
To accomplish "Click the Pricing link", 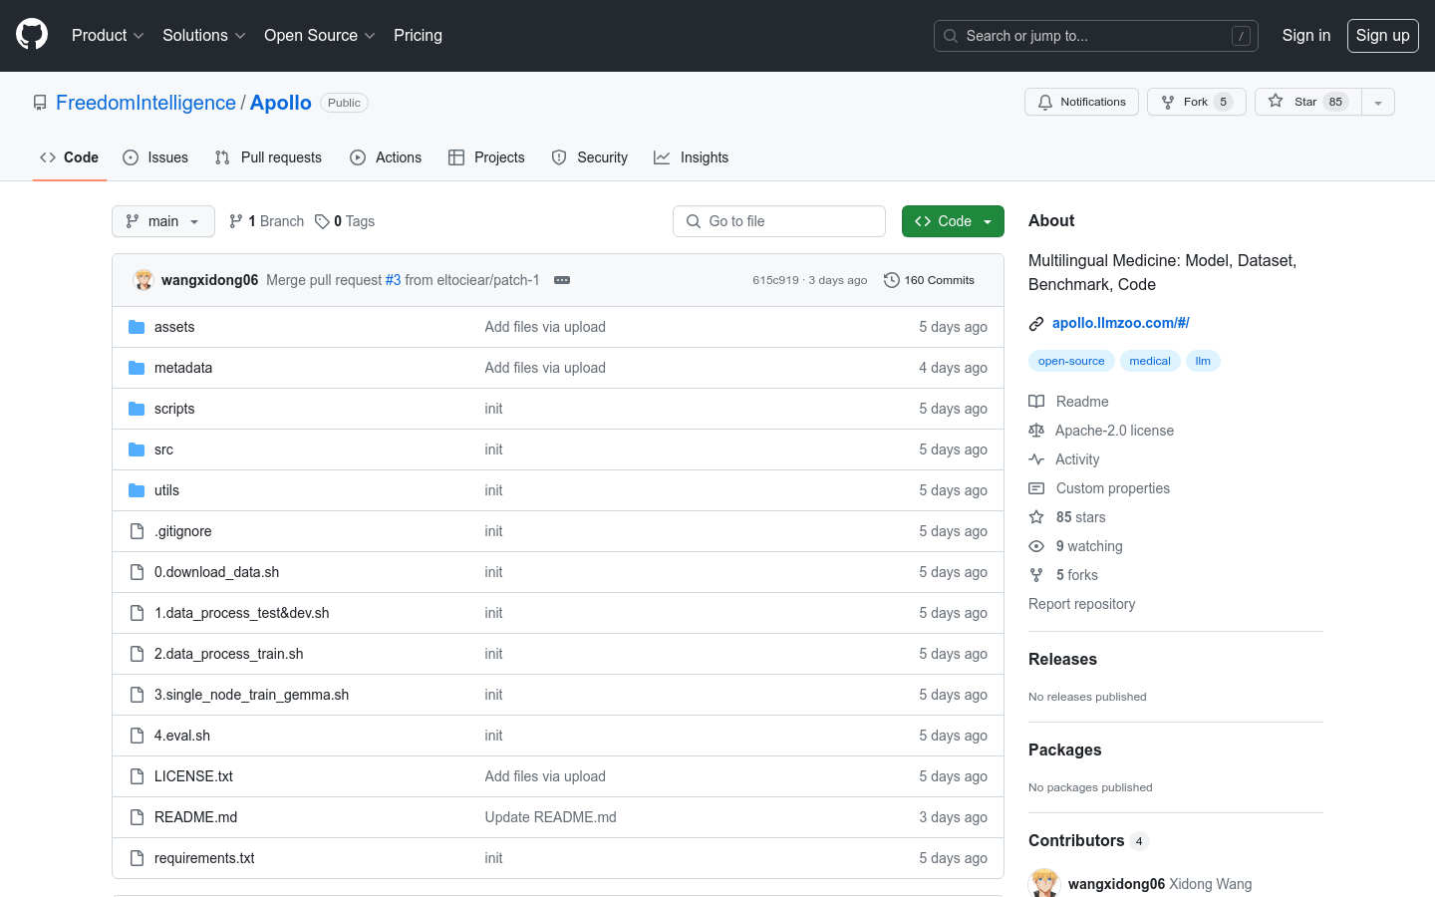I will point(418,35).
